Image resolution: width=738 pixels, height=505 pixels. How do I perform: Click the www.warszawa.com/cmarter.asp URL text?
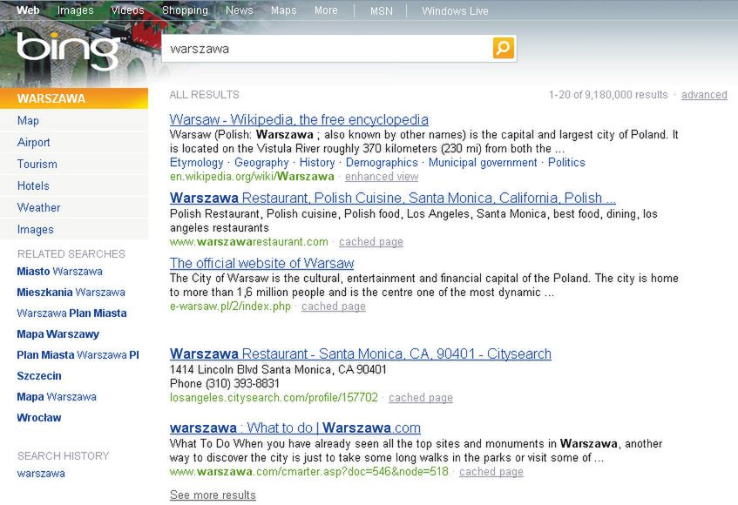308,472
